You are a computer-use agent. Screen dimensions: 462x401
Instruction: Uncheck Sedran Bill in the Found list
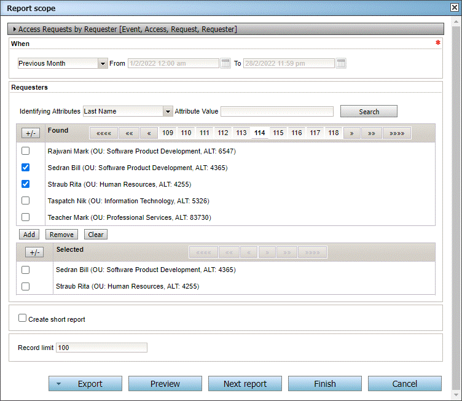click(x=25, y=168)
